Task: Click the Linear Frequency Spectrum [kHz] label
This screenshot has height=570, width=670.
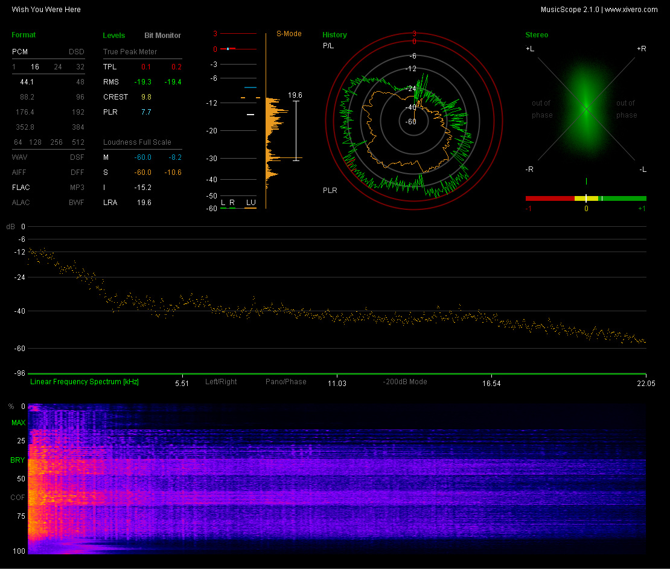Action: tap(85, 382)
